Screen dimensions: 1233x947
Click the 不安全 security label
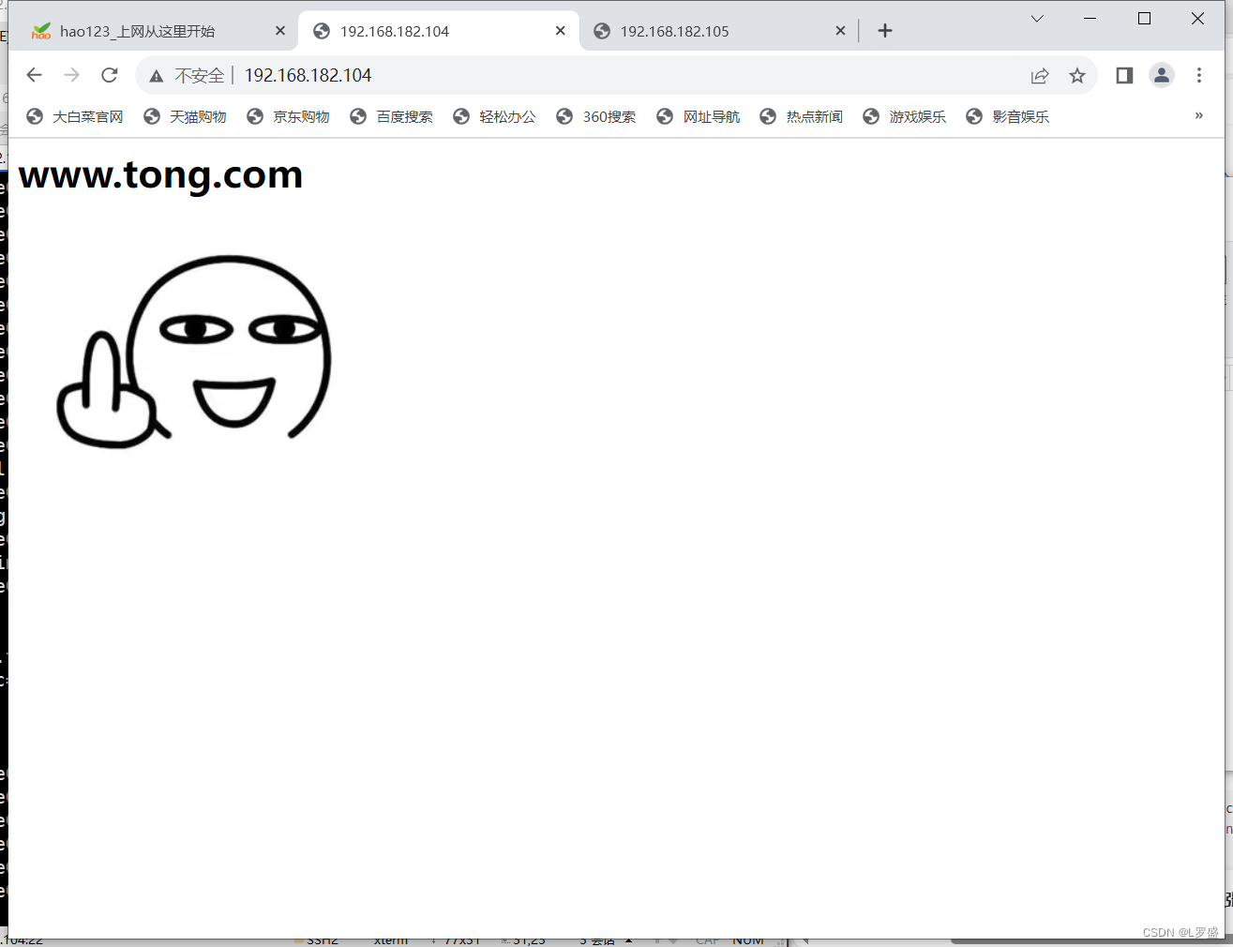coord(199,76)
